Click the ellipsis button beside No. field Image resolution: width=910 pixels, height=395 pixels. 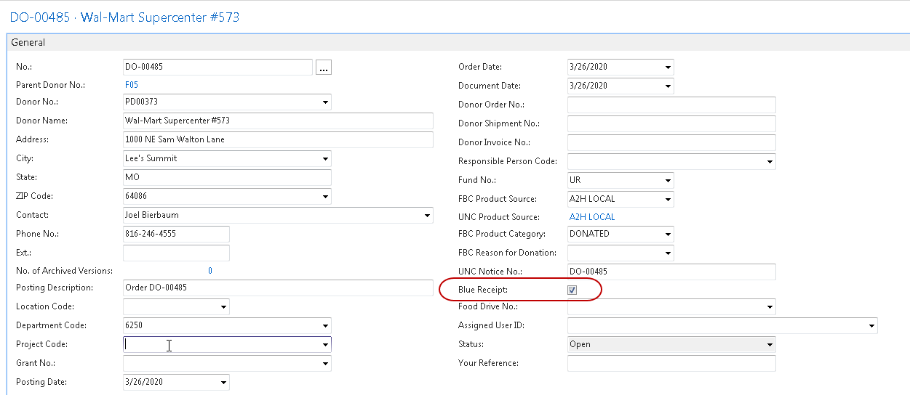point(324,68)
